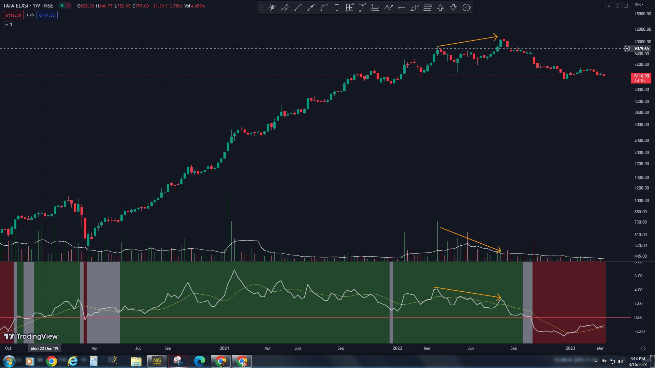Click the volume speaker icon in system tray

[x=621, y=362]
